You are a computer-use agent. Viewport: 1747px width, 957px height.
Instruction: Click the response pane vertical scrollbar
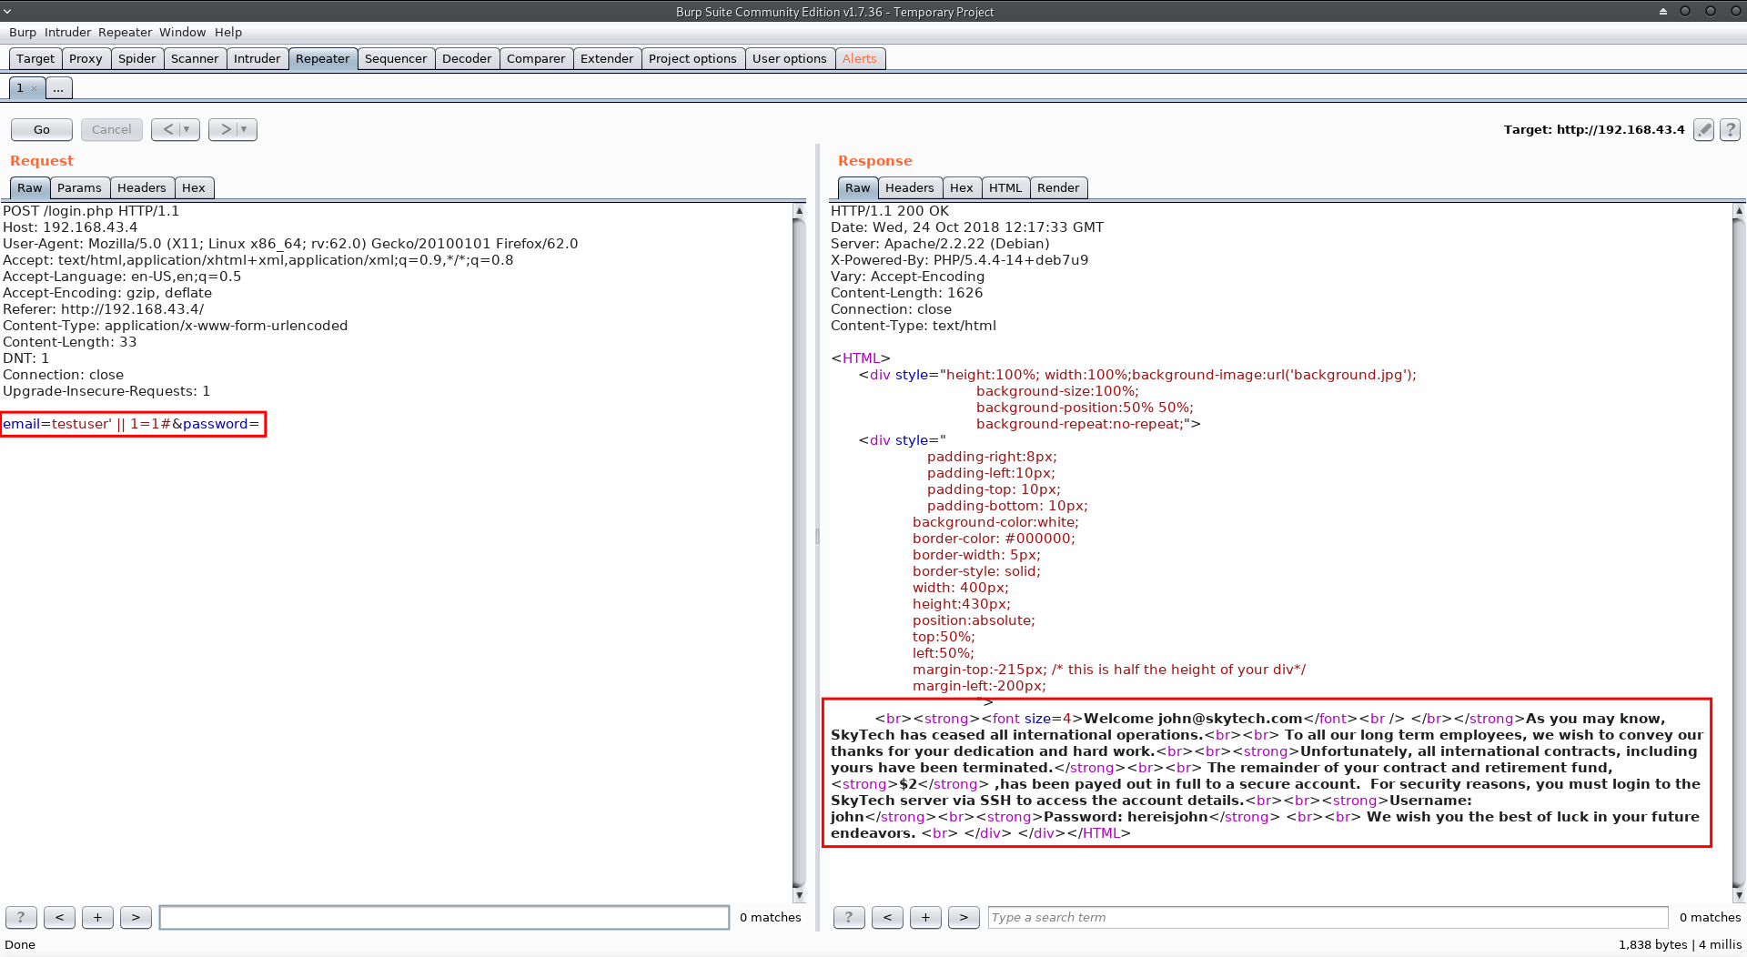1739,552
